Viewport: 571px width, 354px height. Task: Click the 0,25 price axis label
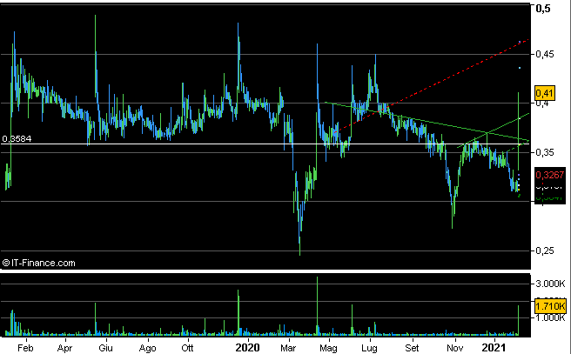[546, 251]
